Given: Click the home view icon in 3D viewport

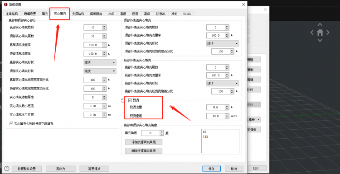Looking at the screenshot, I should 320,33.
